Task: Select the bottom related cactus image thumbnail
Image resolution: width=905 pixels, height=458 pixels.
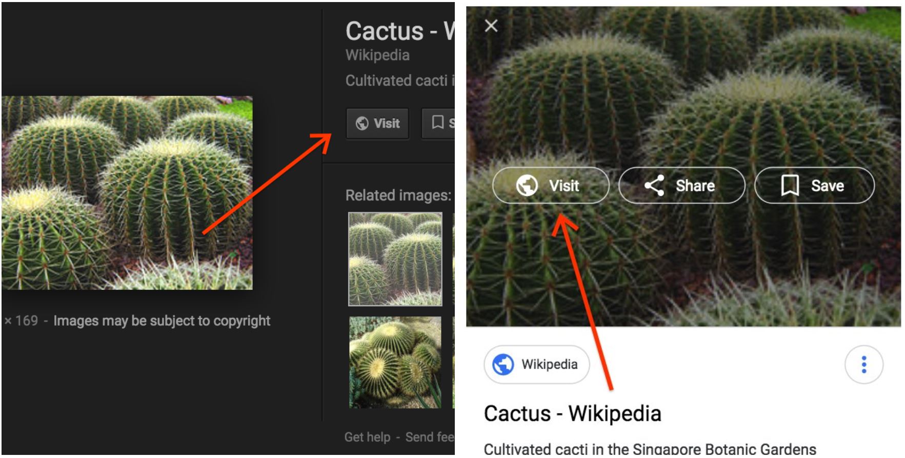Action: (x=395, y=362)
